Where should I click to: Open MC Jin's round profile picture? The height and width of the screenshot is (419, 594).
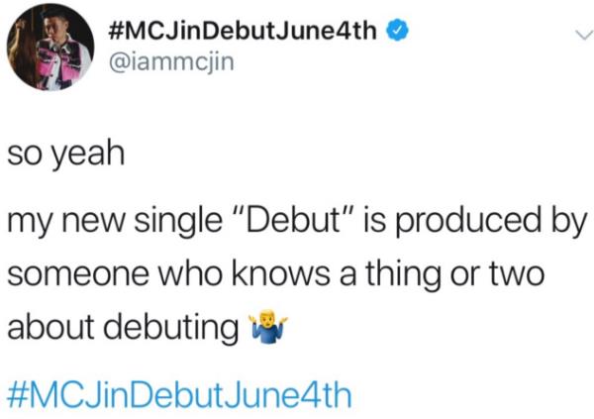tap(50, 47)
